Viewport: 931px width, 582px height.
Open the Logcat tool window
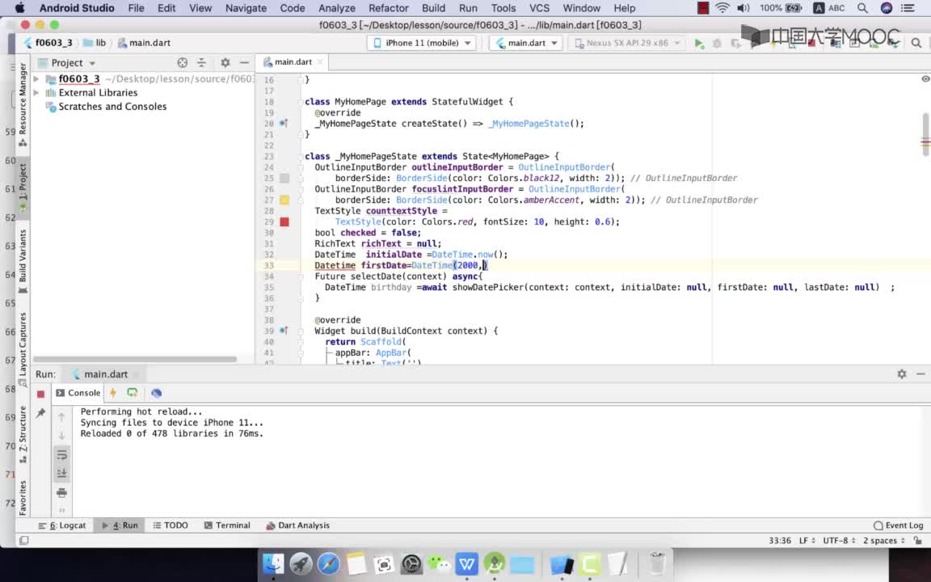pyautogui.click(x=61, y=525)
